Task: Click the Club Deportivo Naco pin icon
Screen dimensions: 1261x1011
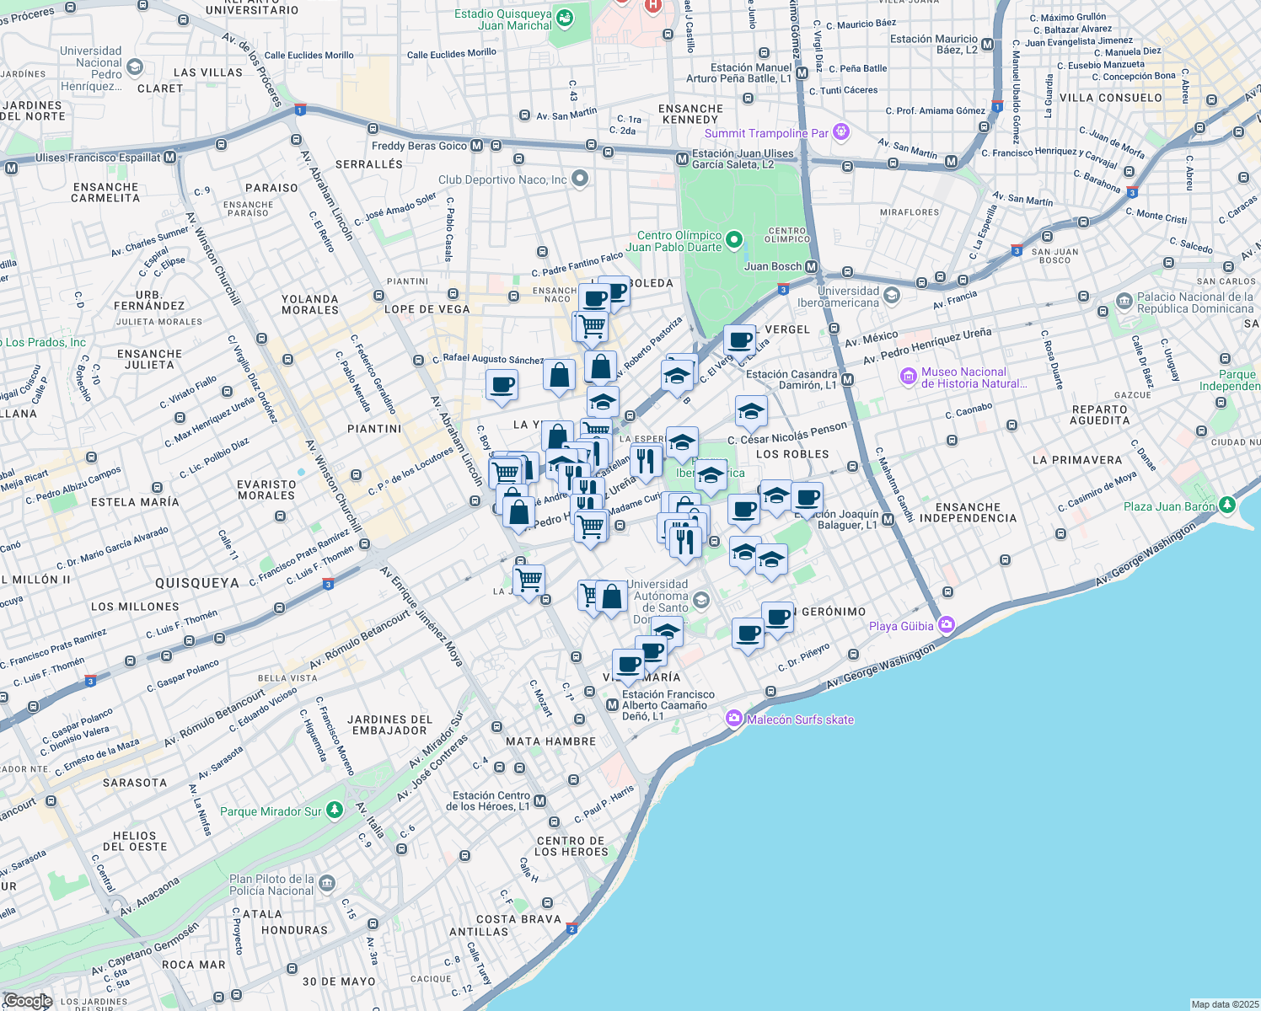Action: click(x=579, y=178)
